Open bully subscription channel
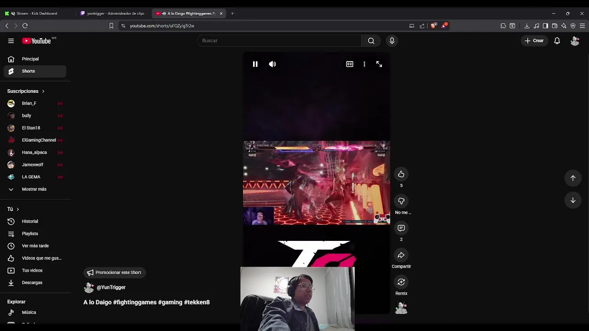Viewport: 589px width, 331px height. (x=35, y=115)
